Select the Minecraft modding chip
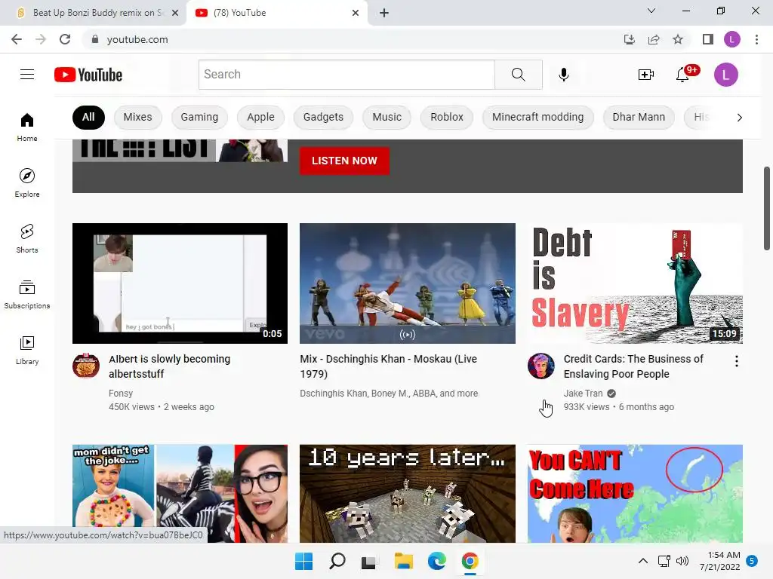Image resolution: width=773 pixels, height=579 pixels. coord(537,117)
